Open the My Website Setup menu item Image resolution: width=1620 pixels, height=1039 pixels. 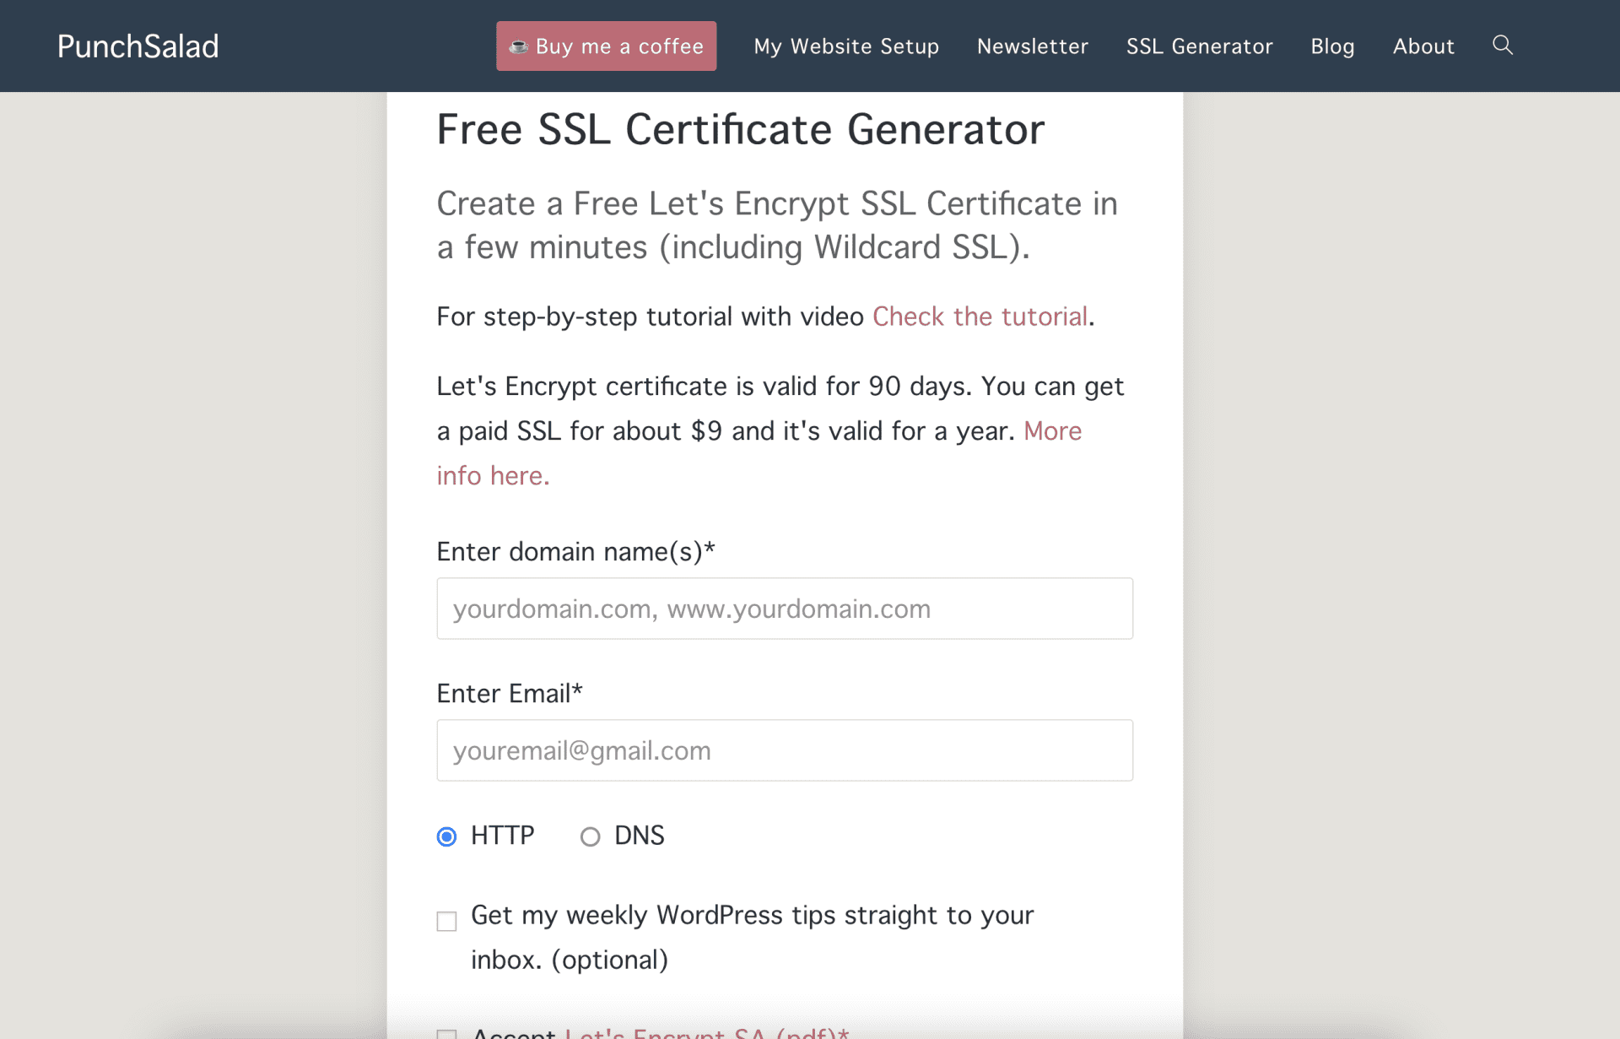click(x=846, y=46)
